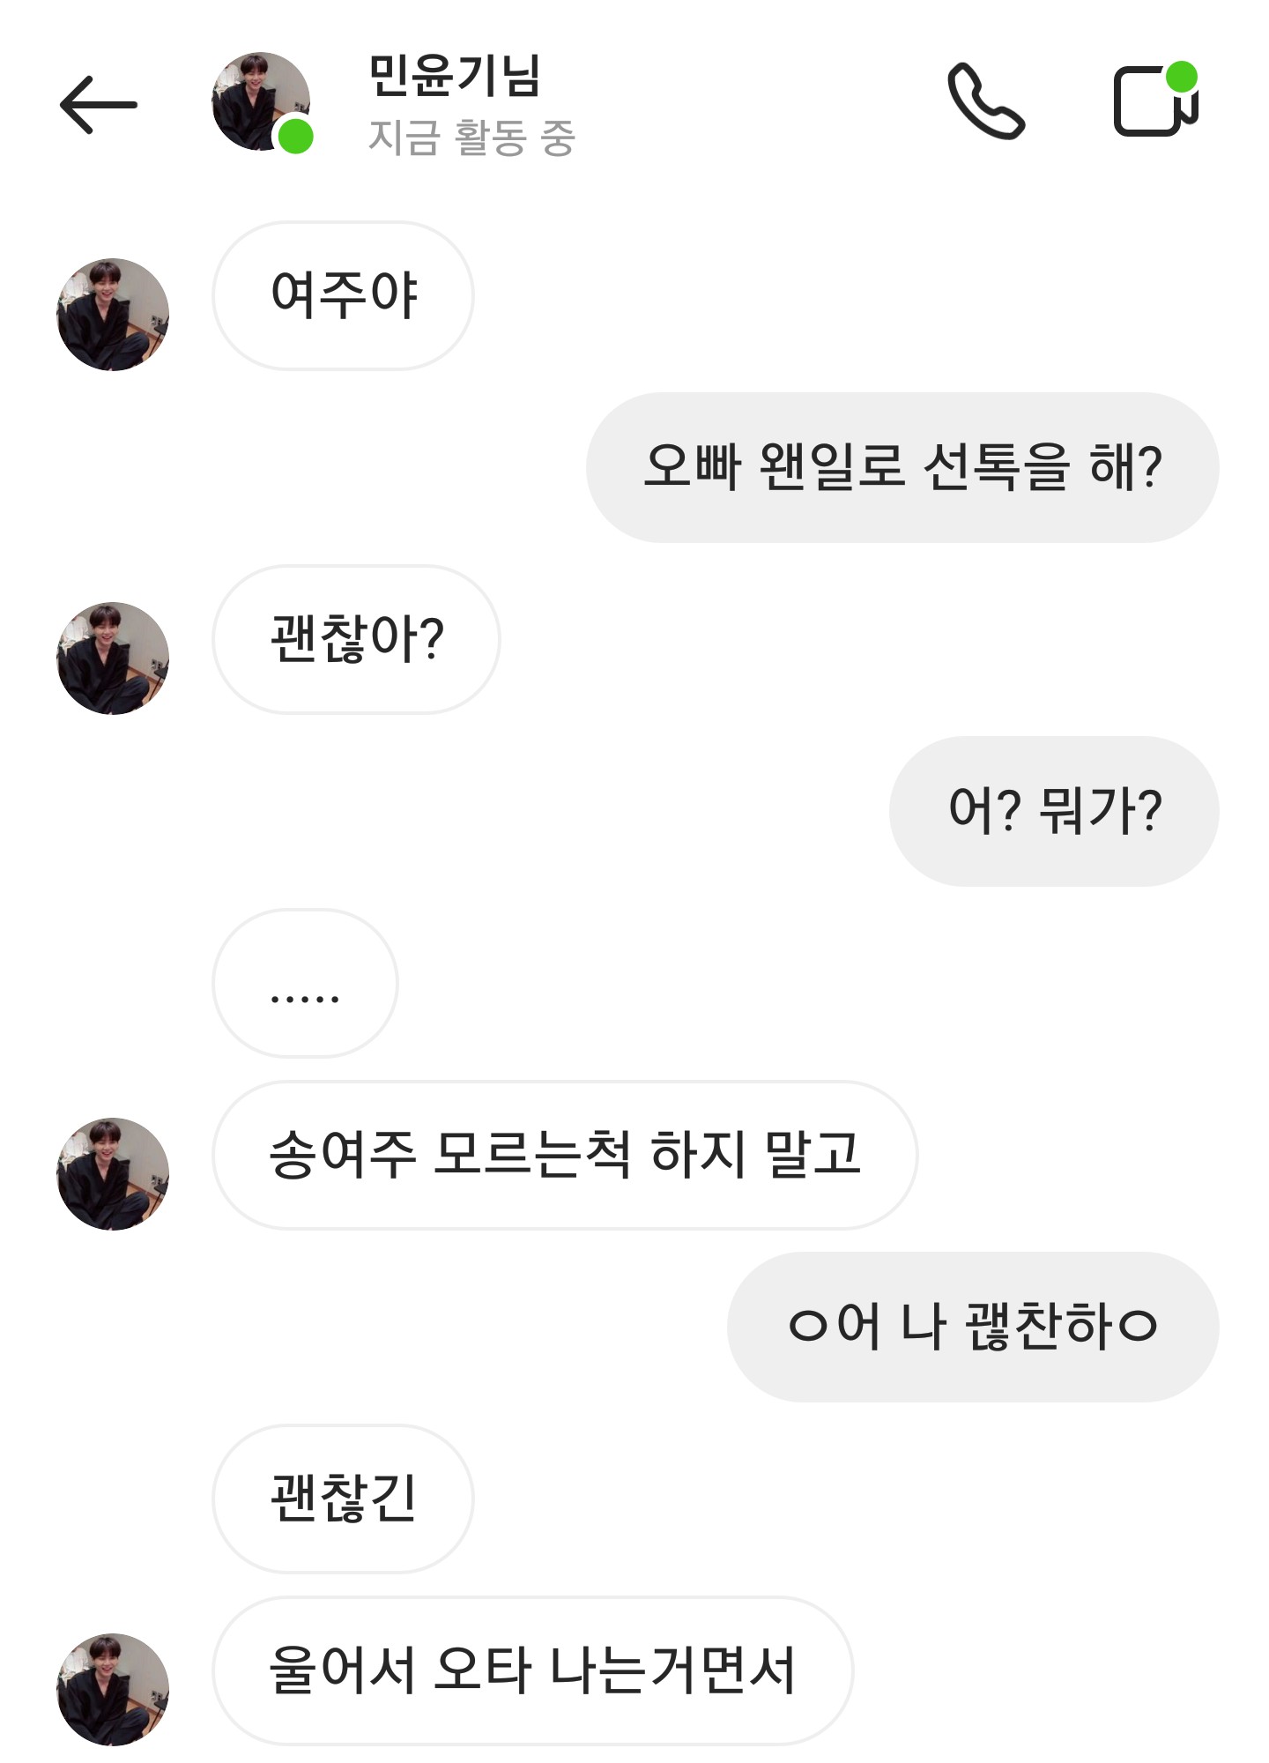
Task: Start a video chat with 민윤기님
Action: (1154, 100)
